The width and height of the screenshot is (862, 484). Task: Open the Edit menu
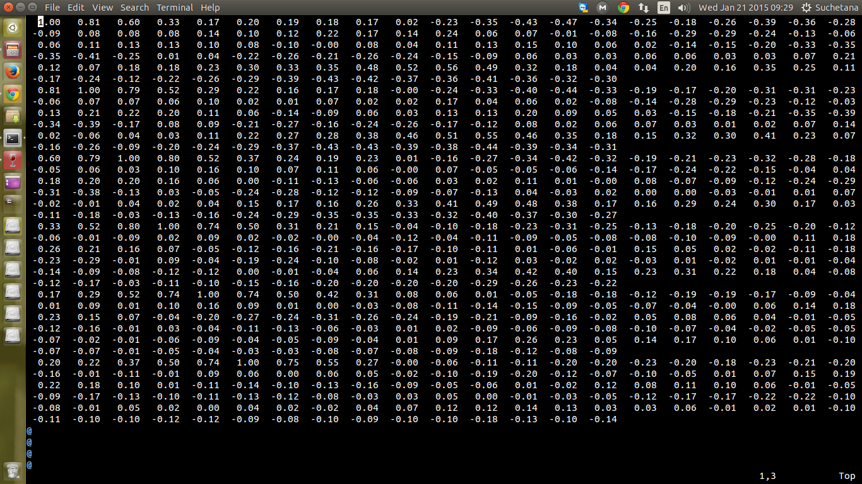click(x=76, y=8)
